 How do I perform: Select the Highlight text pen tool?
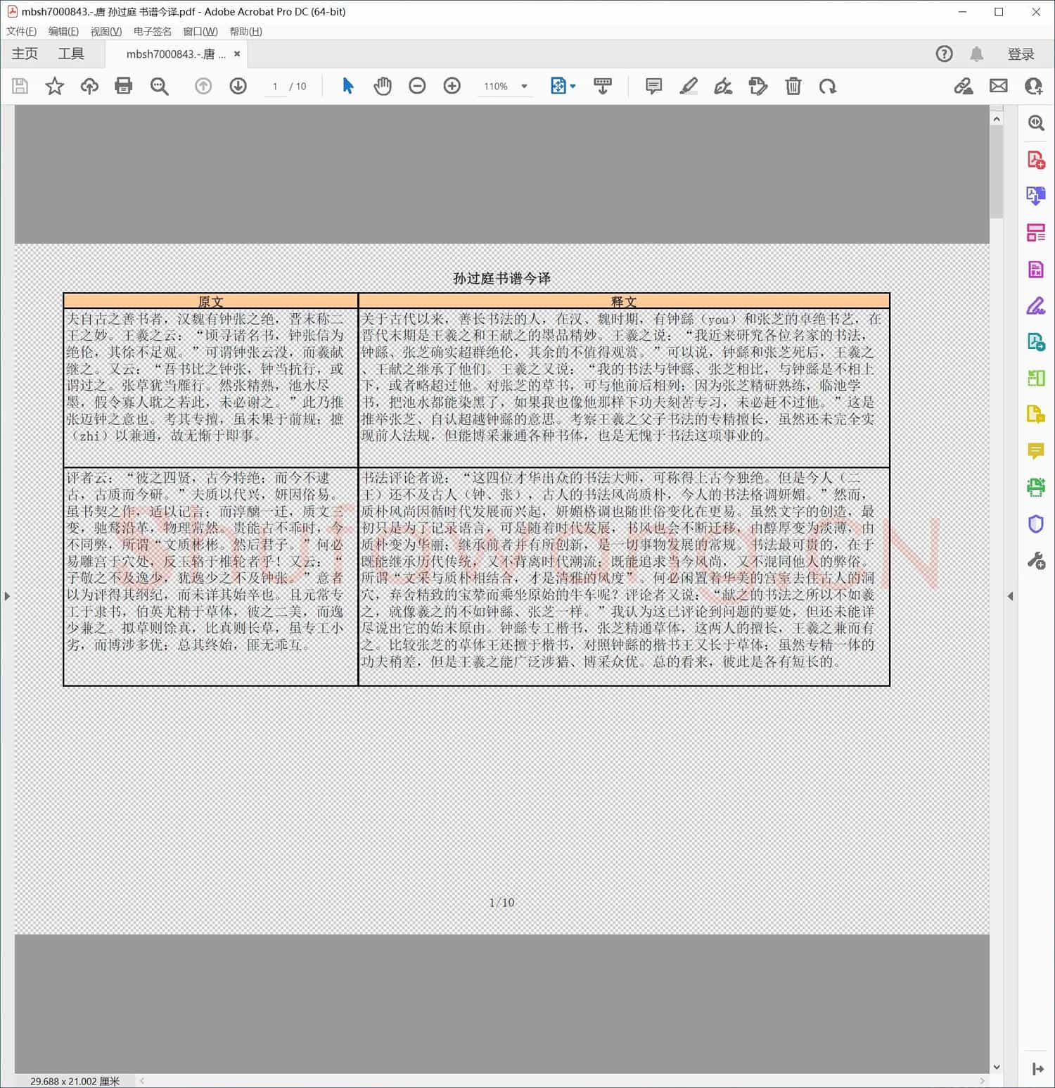pos(689,86)
